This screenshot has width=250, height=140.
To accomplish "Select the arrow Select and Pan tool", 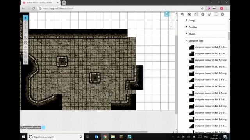I will [25, 18].
